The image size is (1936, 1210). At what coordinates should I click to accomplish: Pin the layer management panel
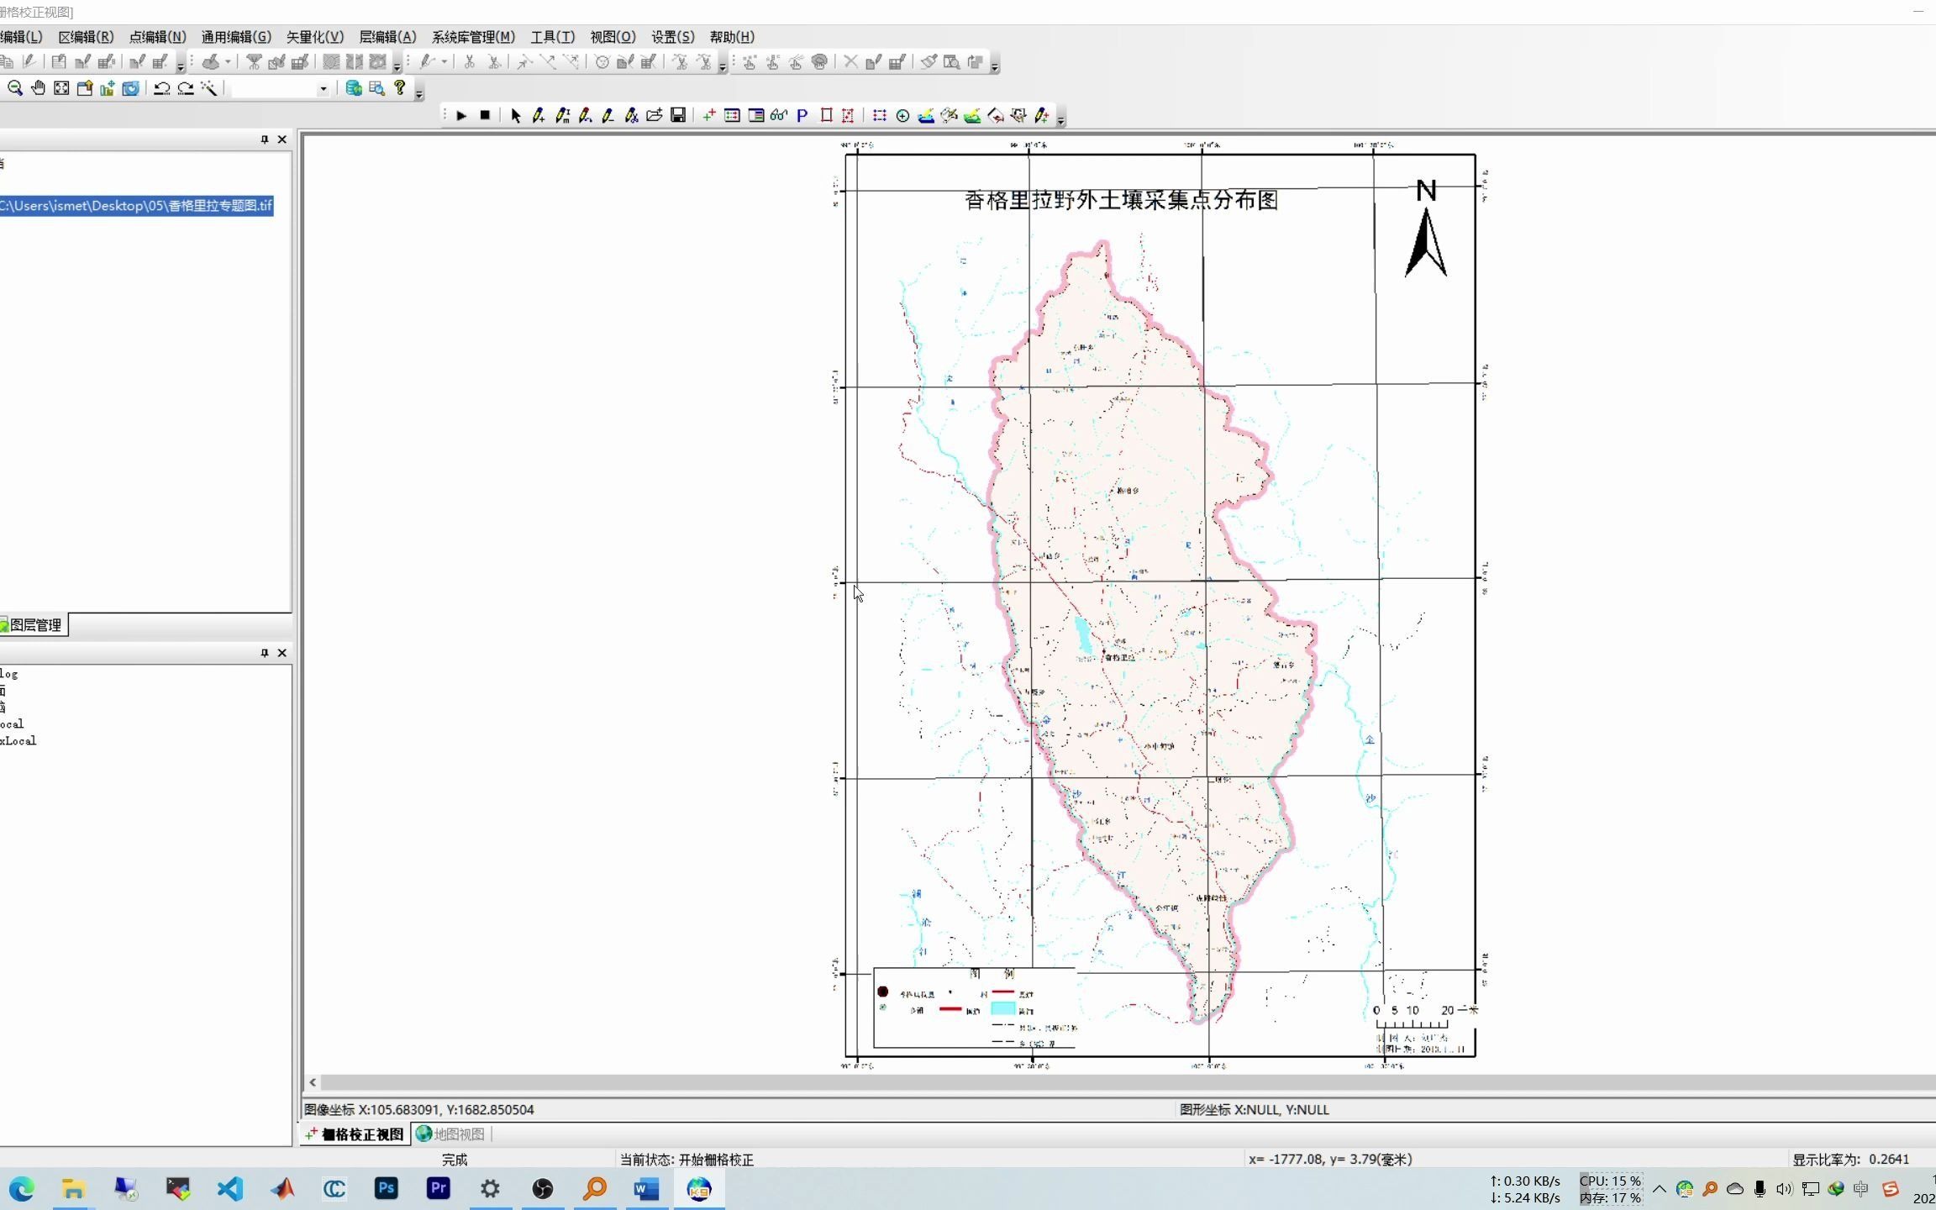265,139
